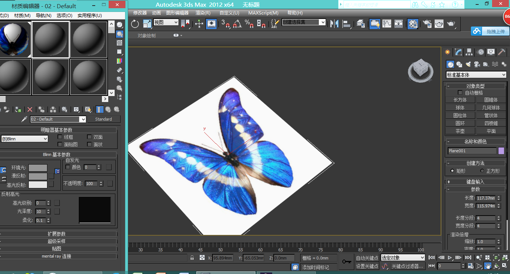Activate the Select and Move tool
The width and height of the screenshot is (510, 274).
pos(199,24)
